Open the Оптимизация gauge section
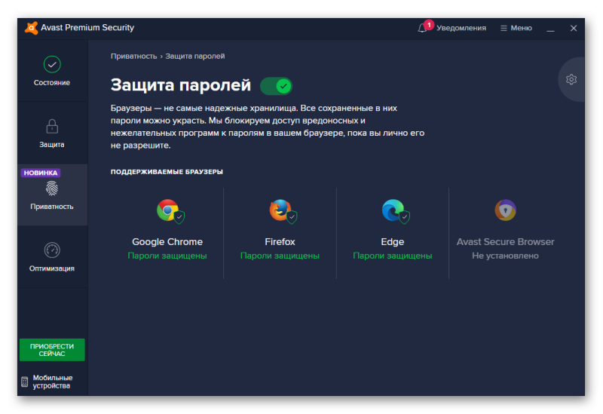Screen dimensions: 603x414 (x=52, y=257)
